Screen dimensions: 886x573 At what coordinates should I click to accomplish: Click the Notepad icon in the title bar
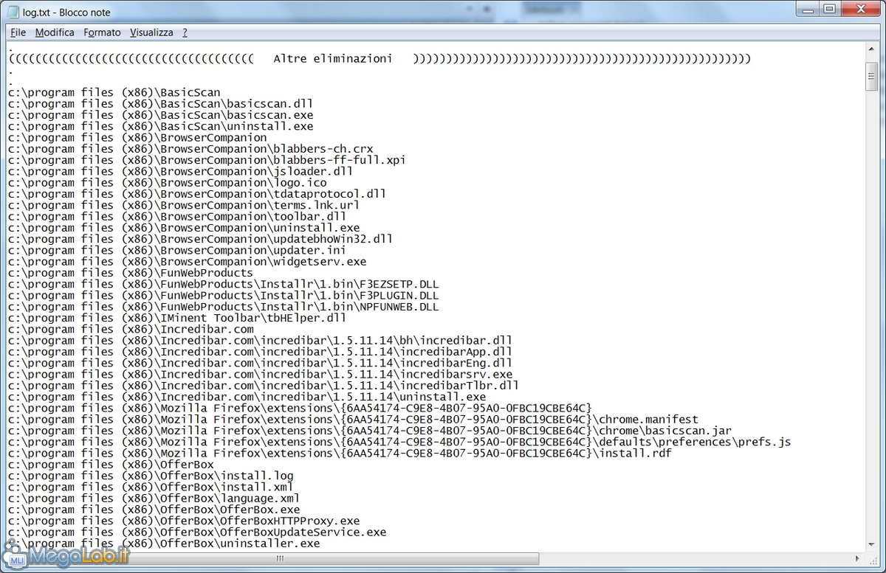pyautogui.click(x=13, y=12)
